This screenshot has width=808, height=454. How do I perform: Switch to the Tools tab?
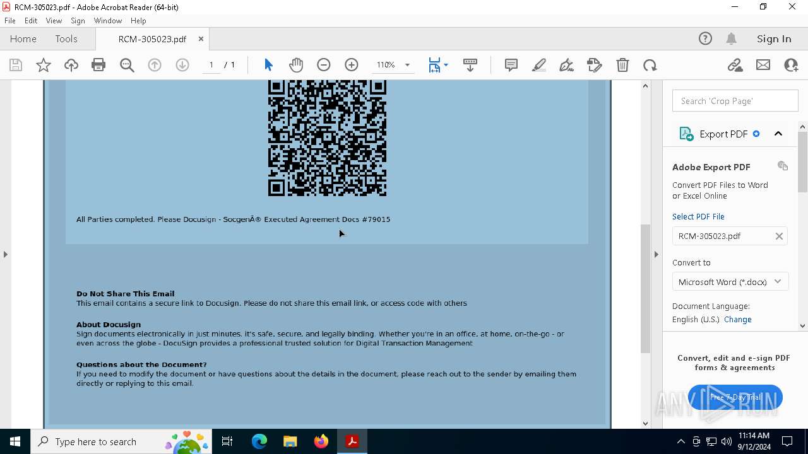click(x=66, y=38)
